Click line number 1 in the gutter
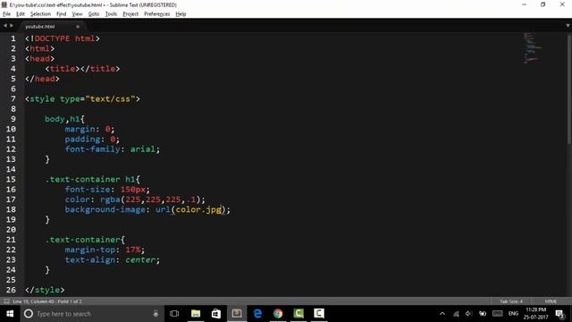Image resolution: width=572 pixels, height=322 pixels. (x=13, y=38)
